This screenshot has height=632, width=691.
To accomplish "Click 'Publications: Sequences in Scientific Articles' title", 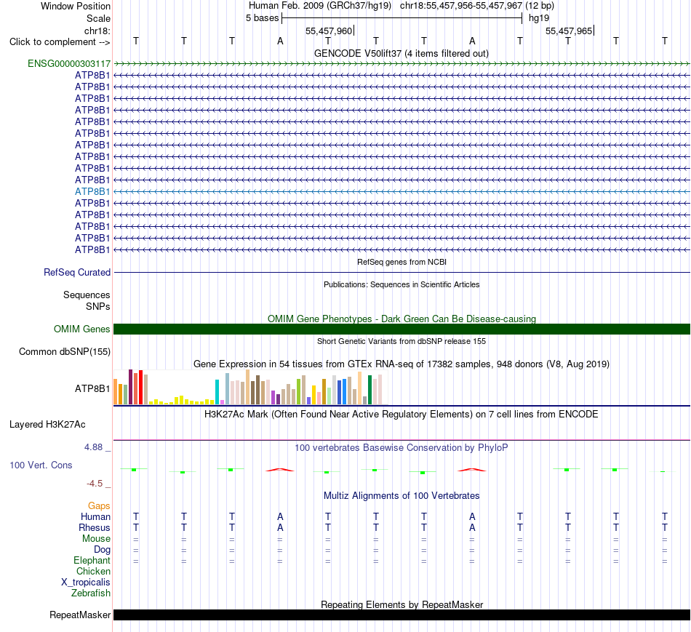I will 402,284.
